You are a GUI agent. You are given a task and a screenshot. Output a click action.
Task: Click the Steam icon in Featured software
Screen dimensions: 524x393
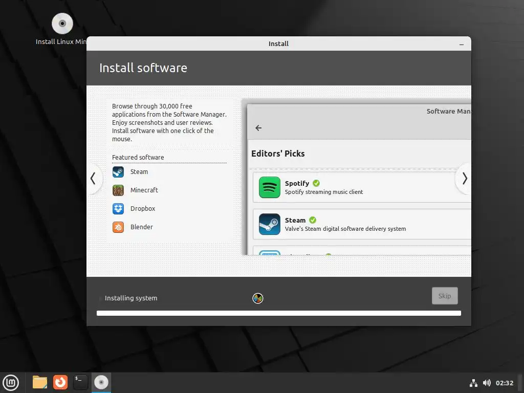click(118, 172)
